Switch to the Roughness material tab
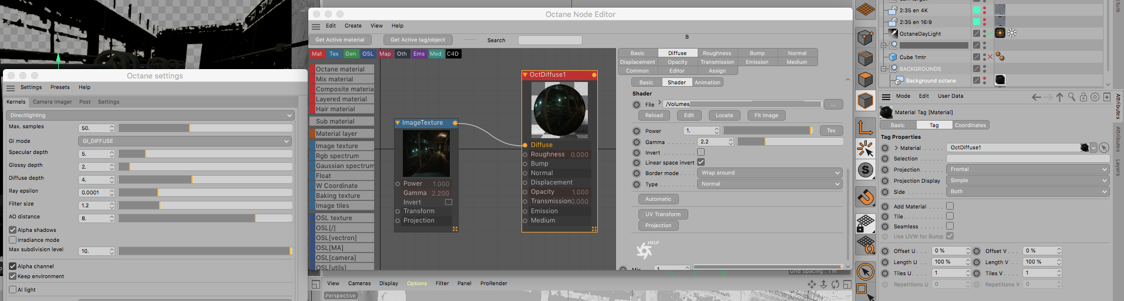 pyautogui.click(x=717, y=53)
